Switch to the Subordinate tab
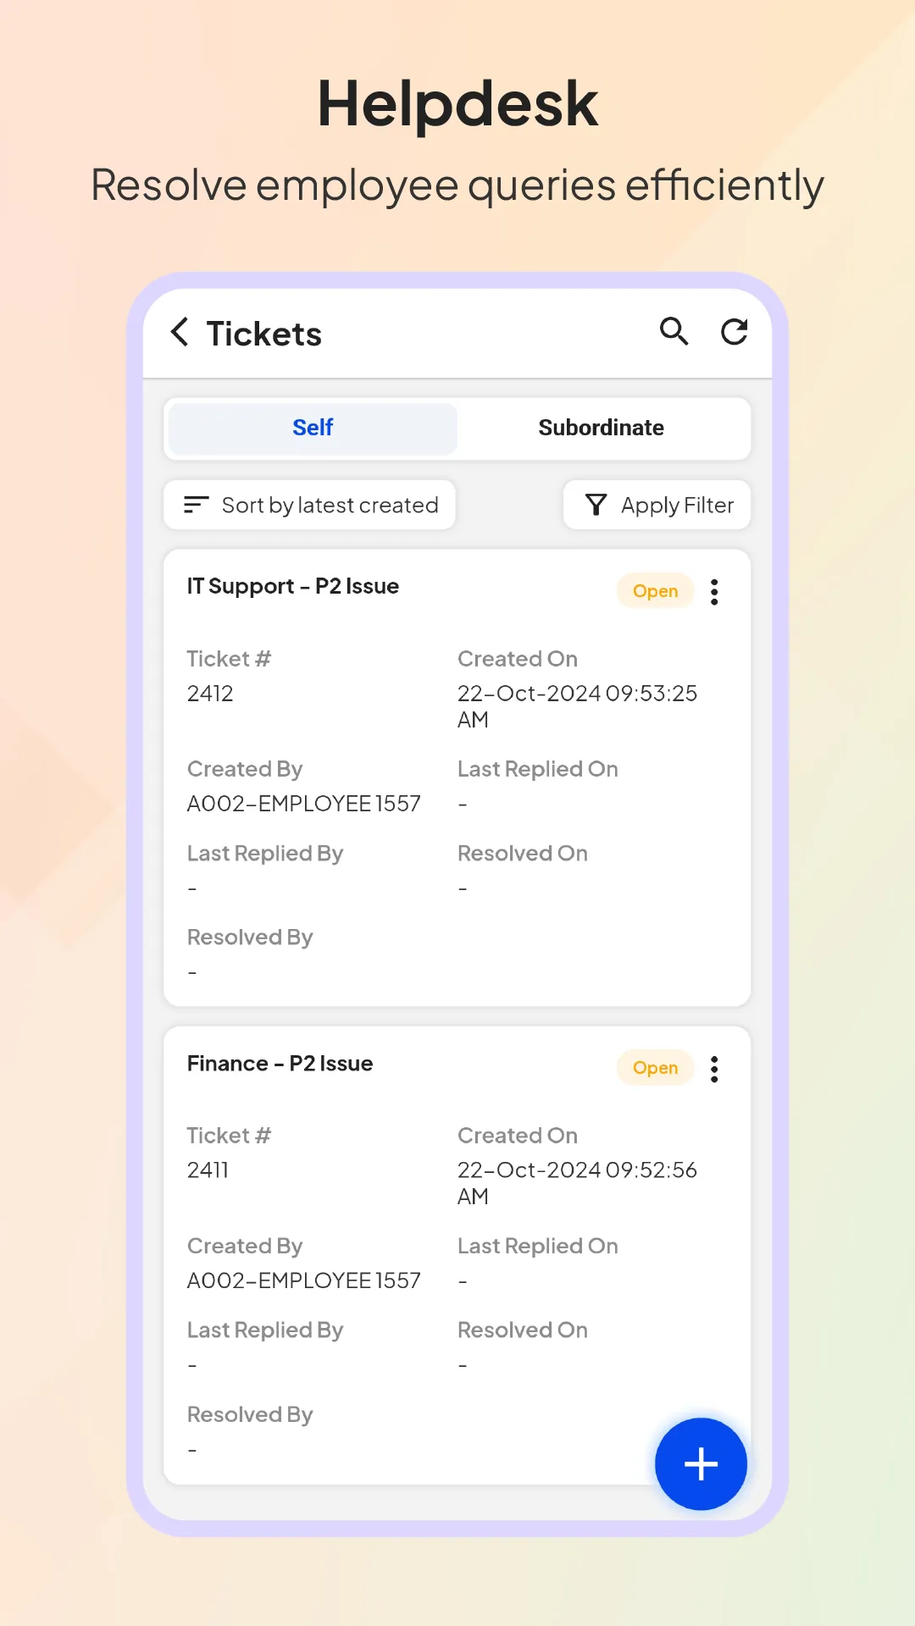Image resolution: width=915 pixels, height=1626 pixels. (601, 428)
